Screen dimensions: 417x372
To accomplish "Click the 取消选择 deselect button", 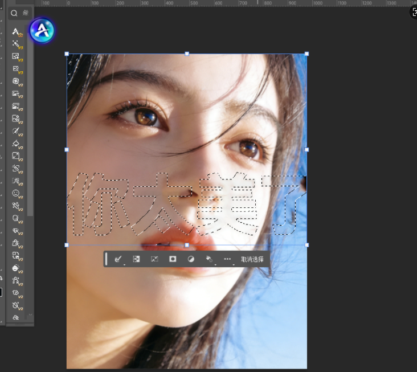I will pyautogui.click(x=252, y=259).
